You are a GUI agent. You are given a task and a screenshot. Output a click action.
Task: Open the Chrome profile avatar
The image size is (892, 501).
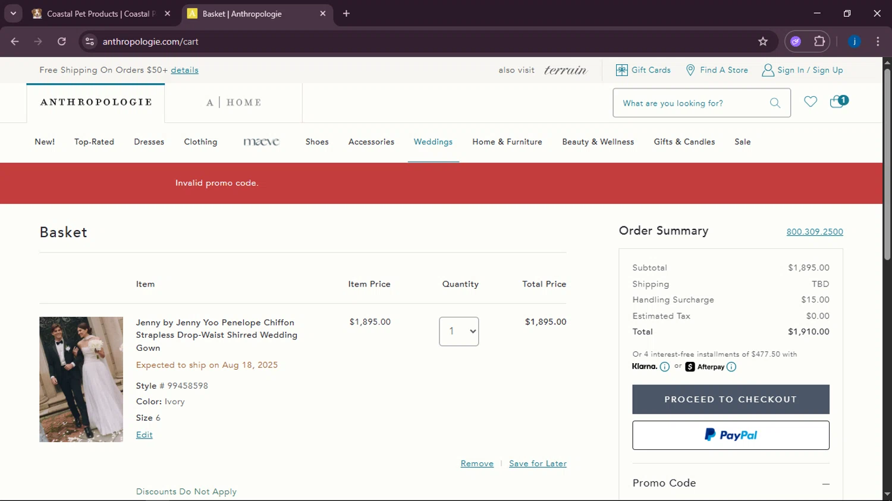coord(855,42)
